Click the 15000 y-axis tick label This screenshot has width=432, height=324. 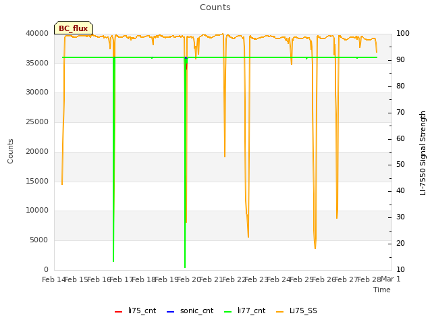click(37, 182)
